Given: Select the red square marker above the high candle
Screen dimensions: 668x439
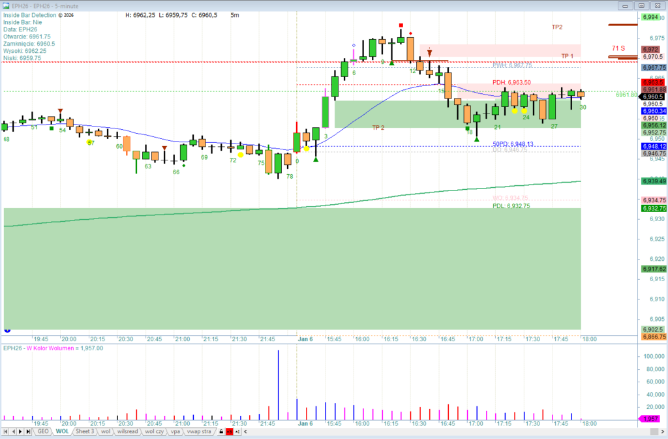Looking at the screenshot, I should (401, 25).
